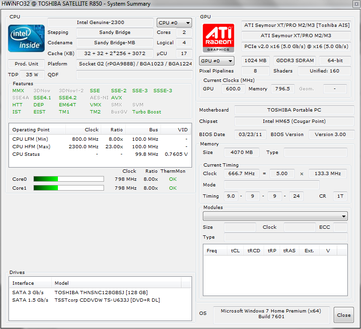
Task: Click the Core1 usage bar
Action: 69,188
